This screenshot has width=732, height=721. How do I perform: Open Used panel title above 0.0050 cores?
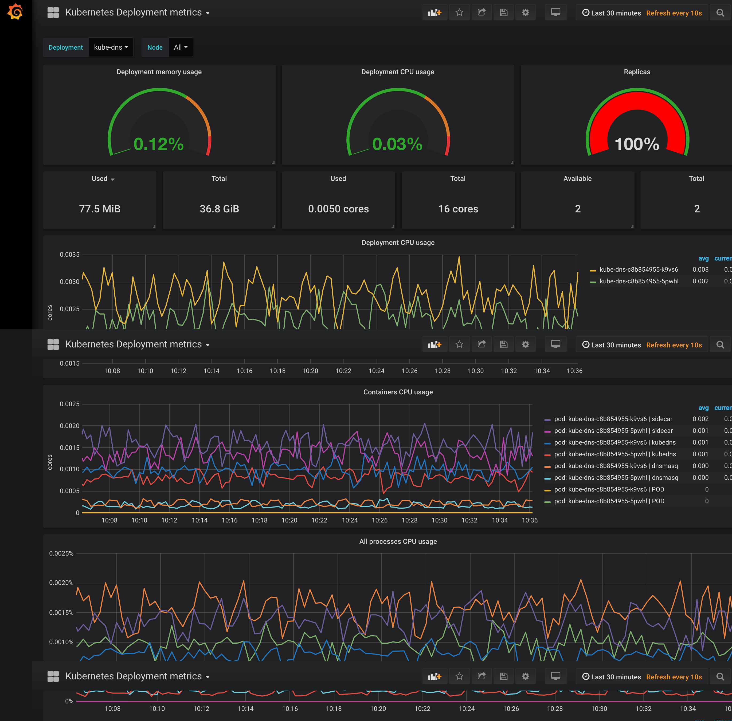(338, 179)
